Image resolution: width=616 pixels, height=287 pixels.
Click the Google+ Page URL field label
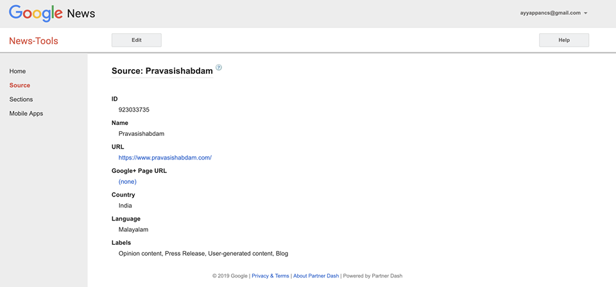139,171
